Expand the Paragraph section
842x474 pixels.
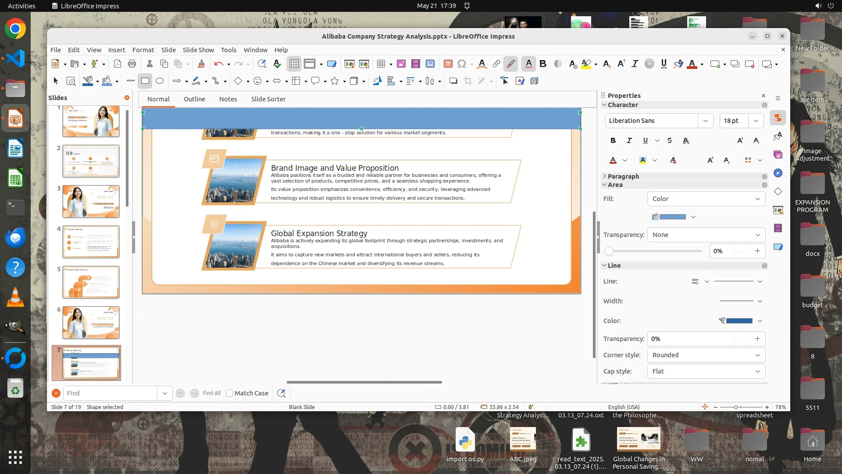pos(623,176)
